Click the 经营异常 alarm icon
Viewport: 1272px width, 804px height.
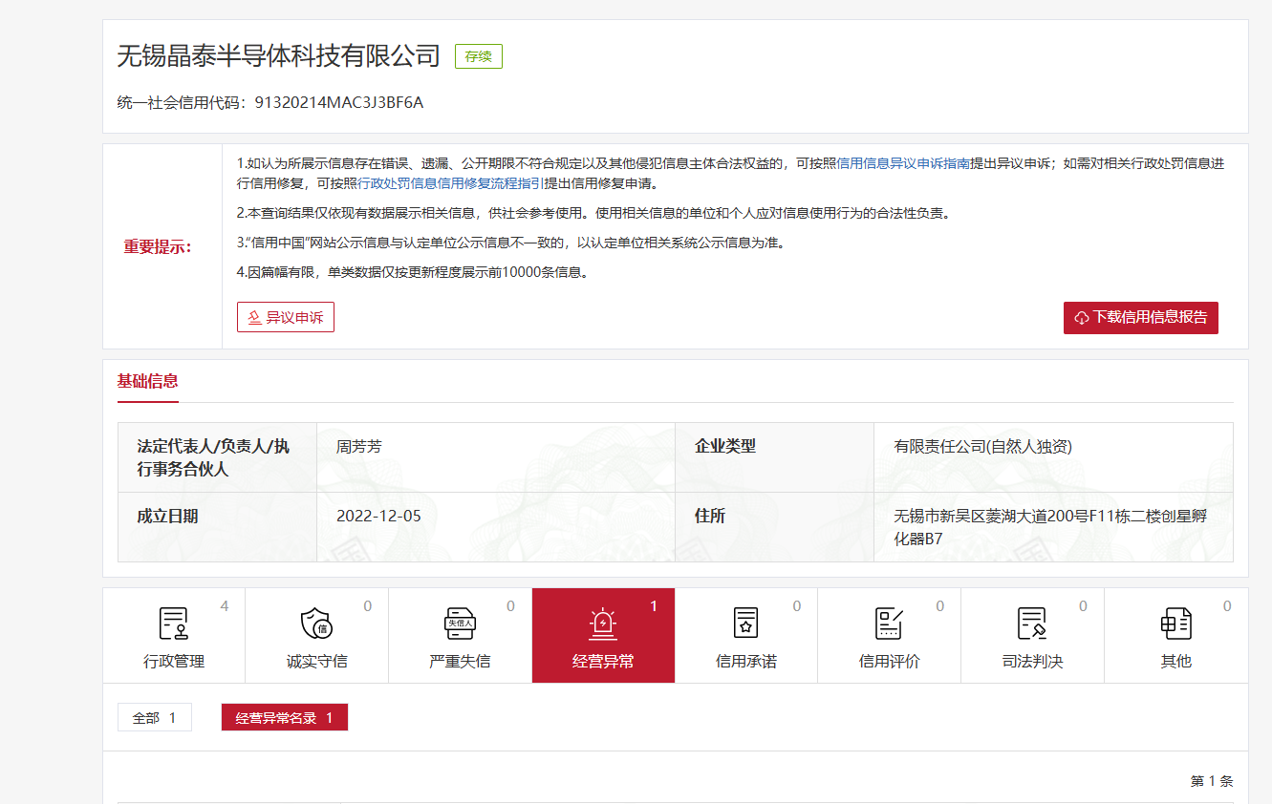point(603,624)
